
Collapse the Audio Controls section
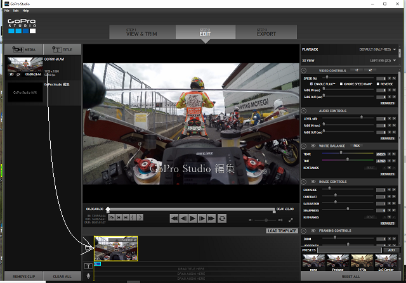point(304,111)
